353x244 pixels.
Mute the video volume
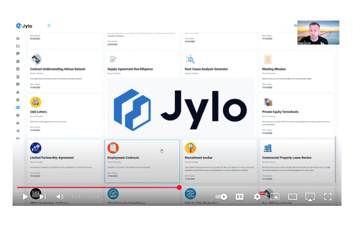60,197
